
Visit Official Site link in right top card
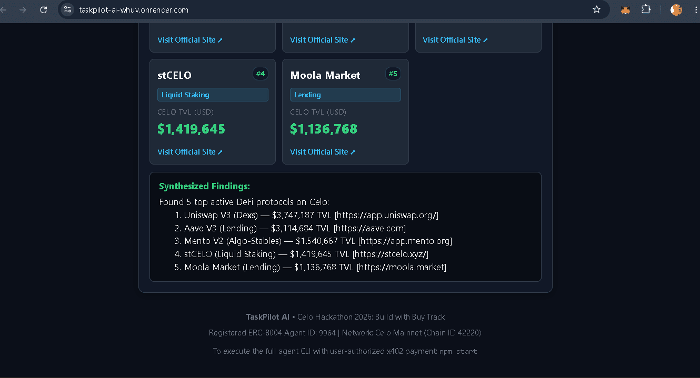pos(455,39)
